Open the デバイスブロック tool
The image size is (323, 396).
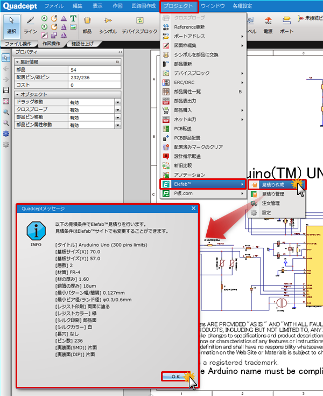click(139, 25)
